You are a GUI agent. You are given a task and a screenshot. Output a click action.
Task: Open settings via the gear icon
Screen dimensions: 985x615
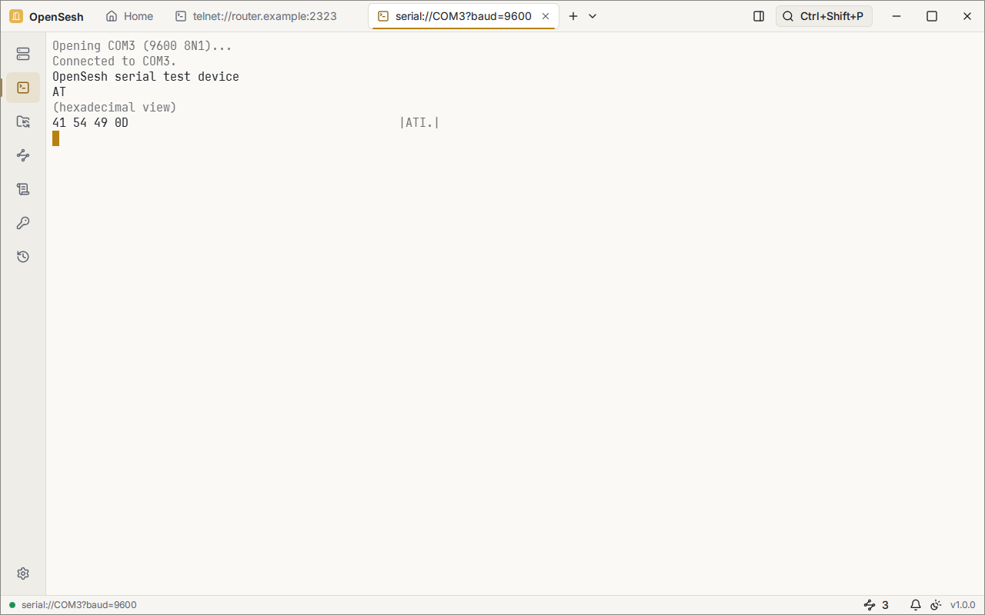pos(23,573)
